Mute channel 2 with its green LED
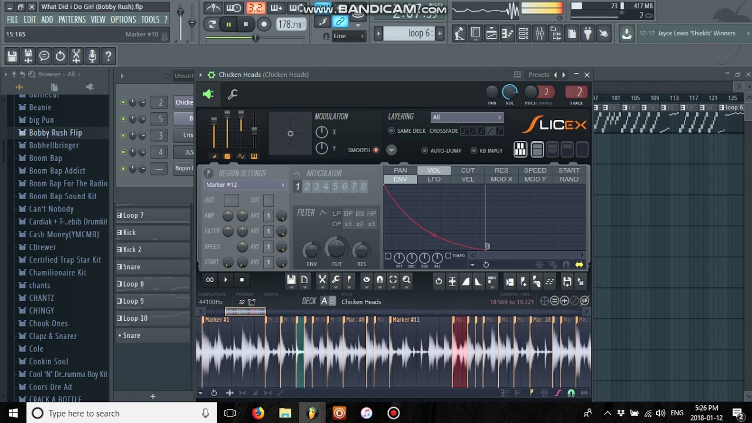 (123, 102)
